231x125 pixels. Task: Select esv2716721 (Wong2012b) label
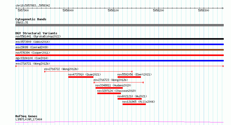tap(33, 64)
